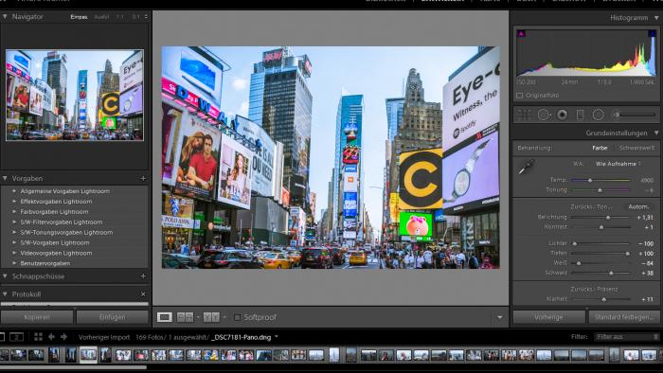Pick the white balance eyedropper
Image resolution: width=663 pixels, height=373 pixels.
527,168
